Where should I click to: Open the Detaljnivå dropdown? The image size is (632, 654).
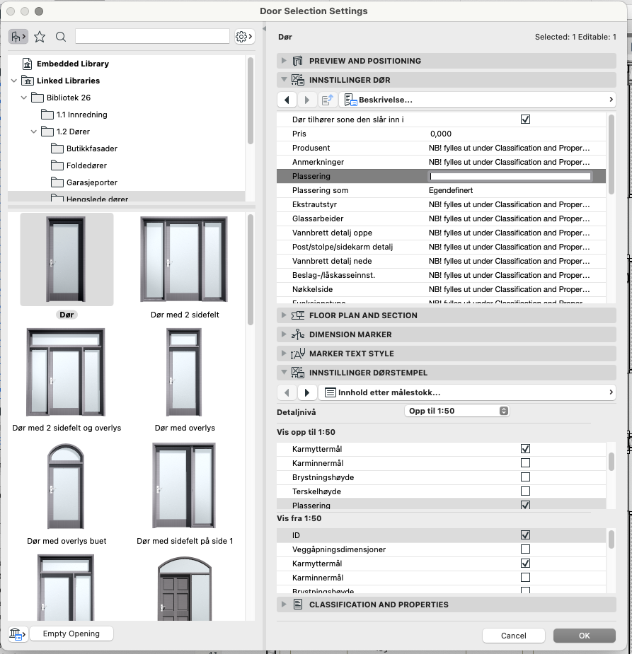click(456, 411)
